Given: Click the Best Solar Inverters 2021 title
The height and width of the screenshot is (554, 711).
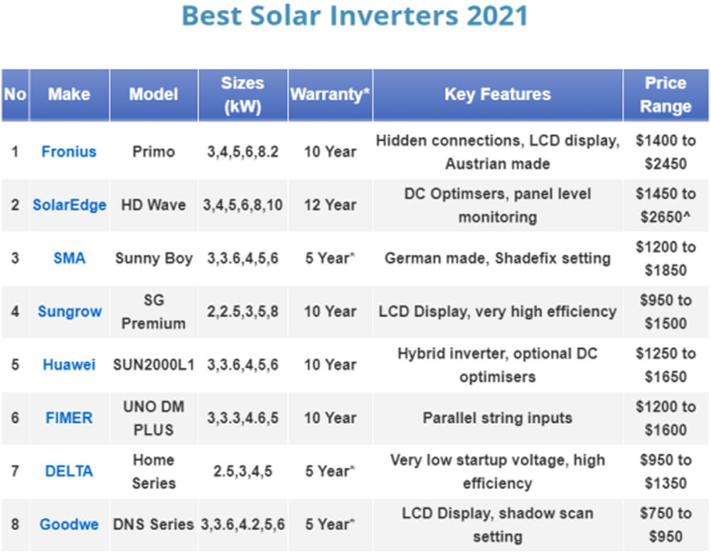Looking at the screenshot, I should [355, 16].
